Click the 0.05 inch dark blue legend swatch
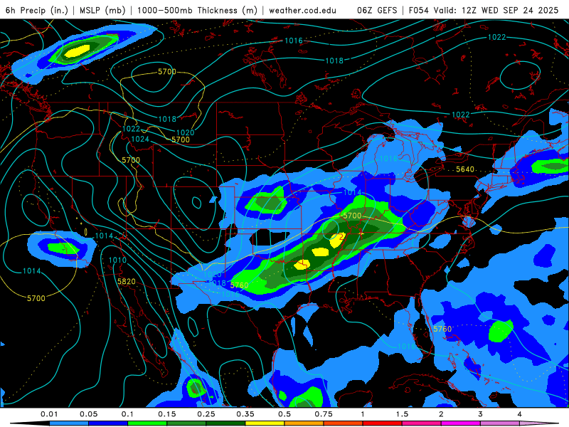This screenshot has width=569, height=427. pyautogui.click(x=108, y=423)
